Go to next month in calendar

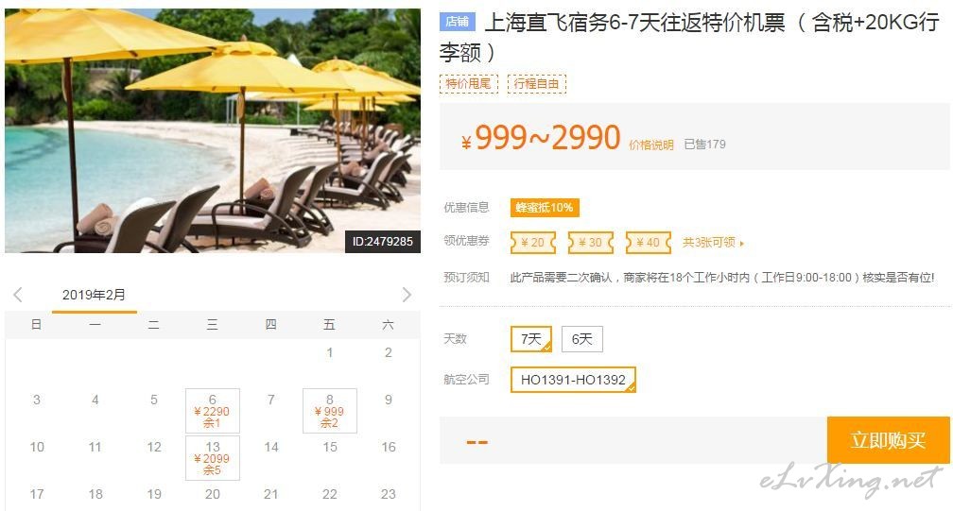pos(407,295)
